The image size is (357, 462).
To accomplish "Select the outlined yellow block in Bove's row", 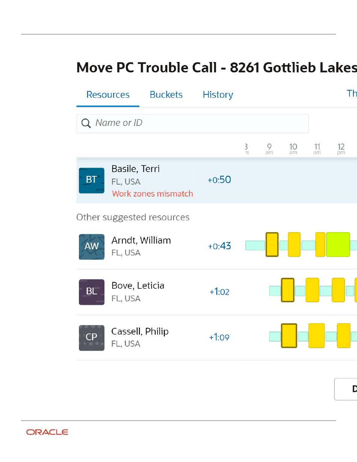I will pyautogui.click(x=288, y=290).
